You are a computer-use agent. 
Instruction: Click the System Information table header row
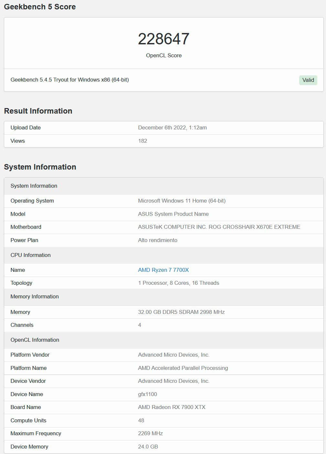163,186
